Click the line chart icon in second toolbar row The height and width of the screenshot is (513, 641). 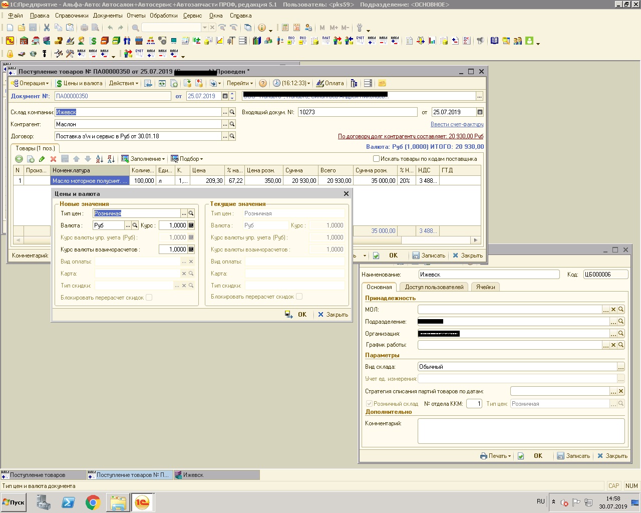[x=219, y=41]
